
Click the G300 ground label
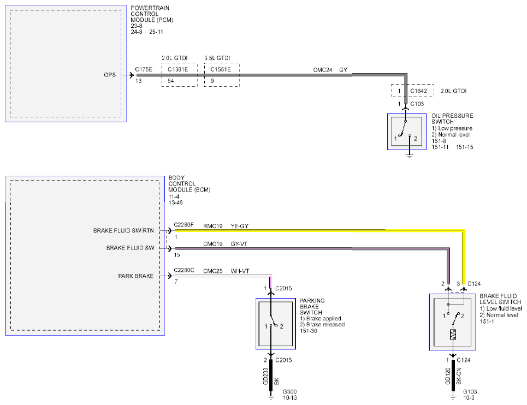coord(290,392)
